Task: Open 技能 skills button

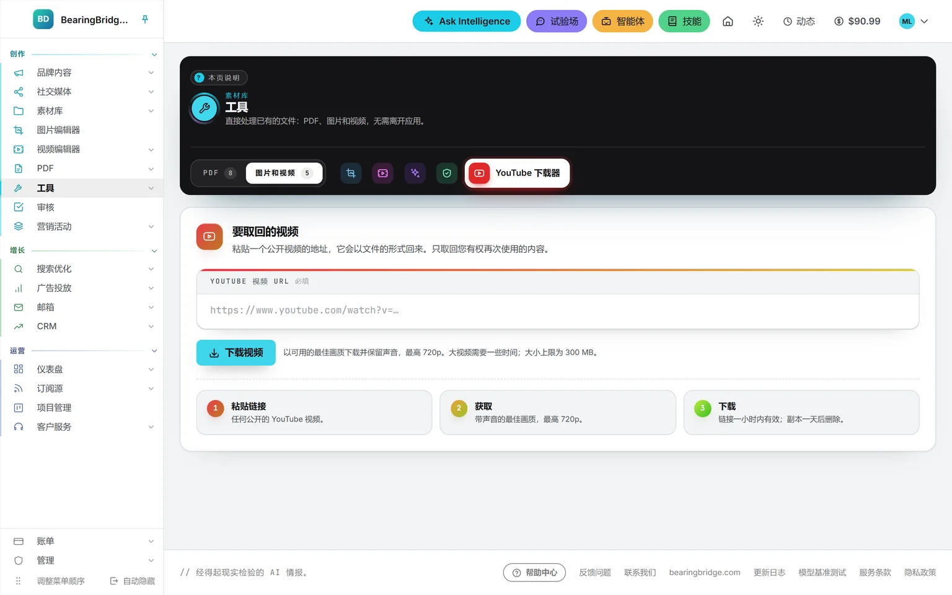Action: tap(684, 21)
